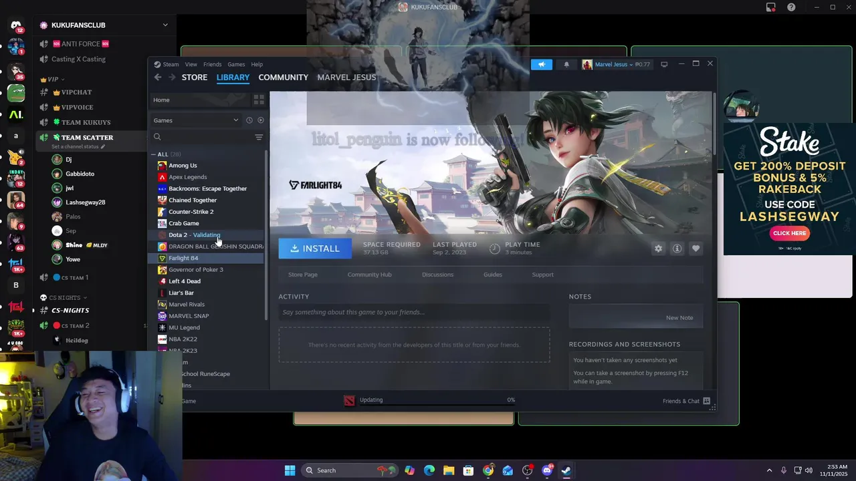
Task: Select Counter-Strike 2 in library list
Action: [x=191, y=212]
